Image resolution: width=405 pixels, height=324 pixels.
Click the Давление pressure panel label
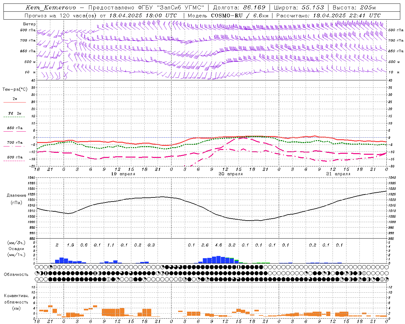pyautogui.click(x=16, y=196)
